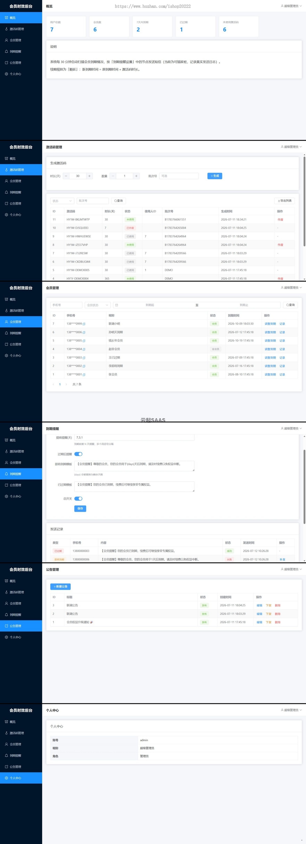This screenshot has height=844, width=306.
Task: Click the key icon in the 会员管理 page sidebar
Action: 6,311
